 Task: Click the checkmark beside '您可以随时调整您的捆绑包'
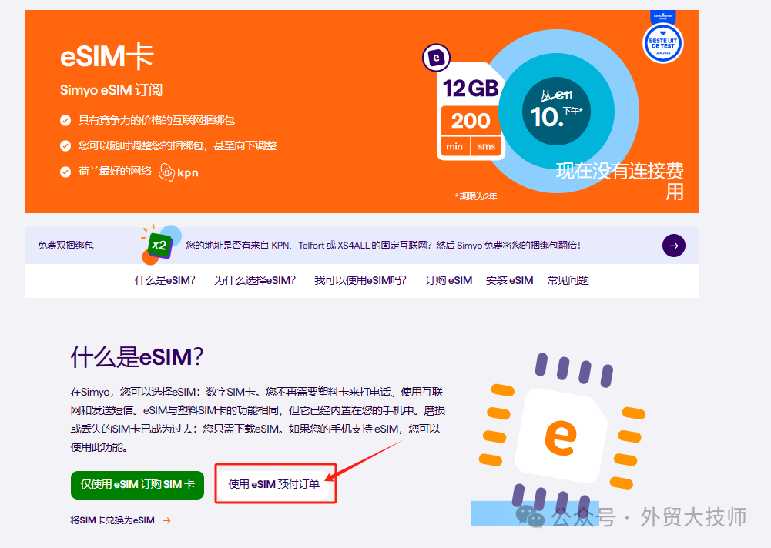coord(65,146)
